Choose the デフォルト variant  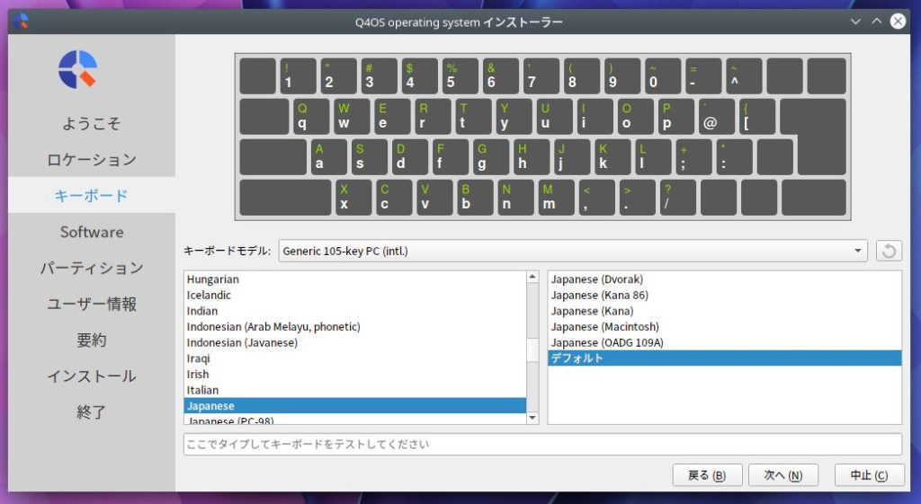724,358
